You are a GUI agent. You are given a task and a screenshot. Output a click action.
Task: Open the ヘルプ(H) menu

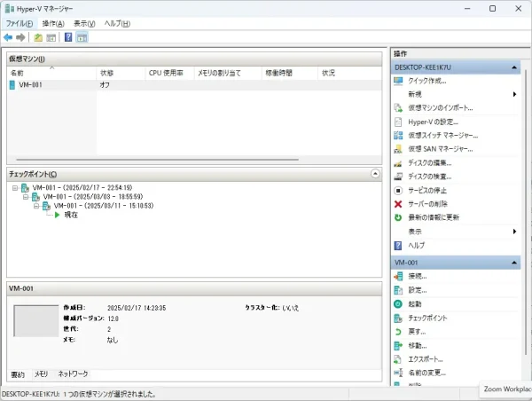coord(117,23)
